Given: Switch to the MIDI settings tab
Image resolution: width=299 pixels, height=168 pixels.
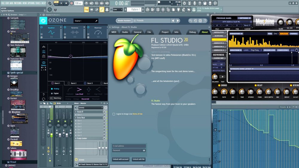Looking at the screenshot, I should coord(114,32).
